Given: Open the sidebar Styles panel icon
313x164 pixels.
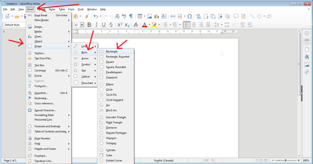Looking at the screenshot, I should tap(307, 57).
